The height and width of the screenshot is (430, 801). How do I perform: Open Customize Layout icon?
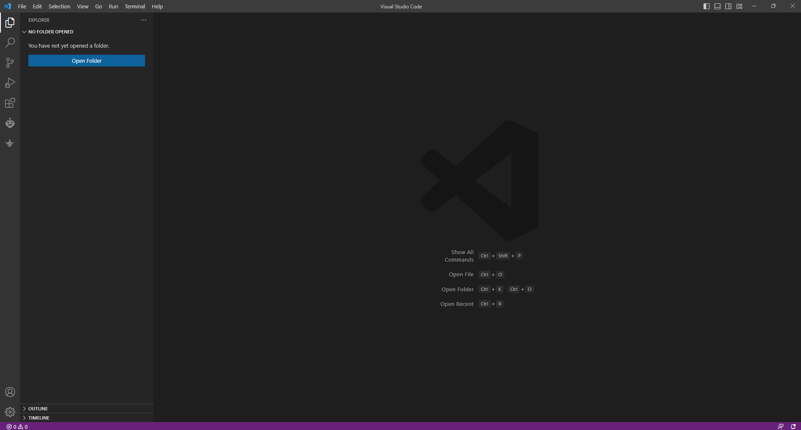[x=740, y=6]
